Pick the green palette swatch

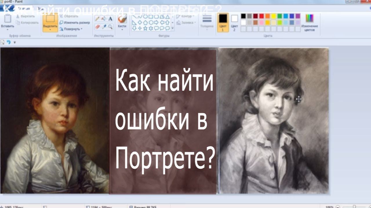tap(280, 16)
